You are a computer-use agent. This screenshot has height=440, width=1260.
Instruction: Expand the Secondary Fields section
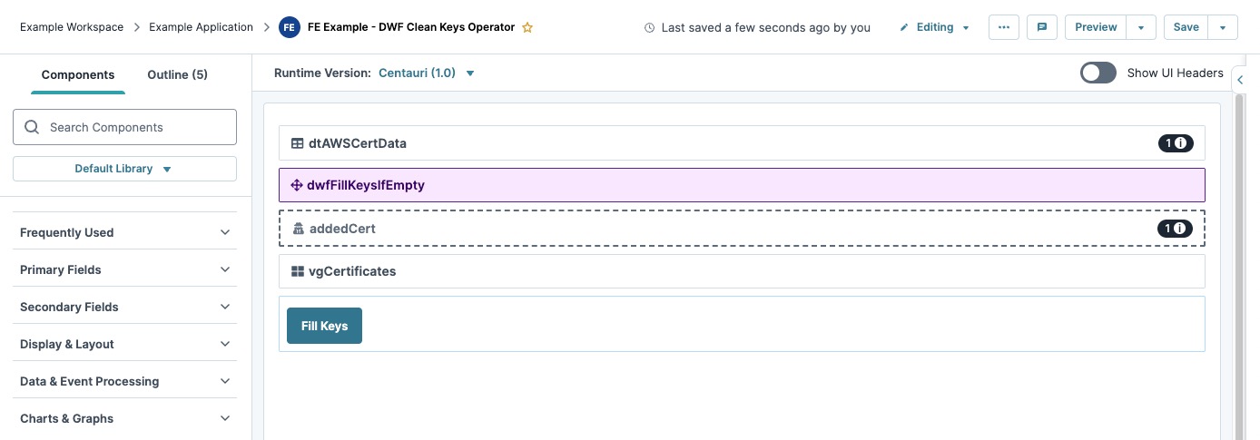click(x=124, y=307)
